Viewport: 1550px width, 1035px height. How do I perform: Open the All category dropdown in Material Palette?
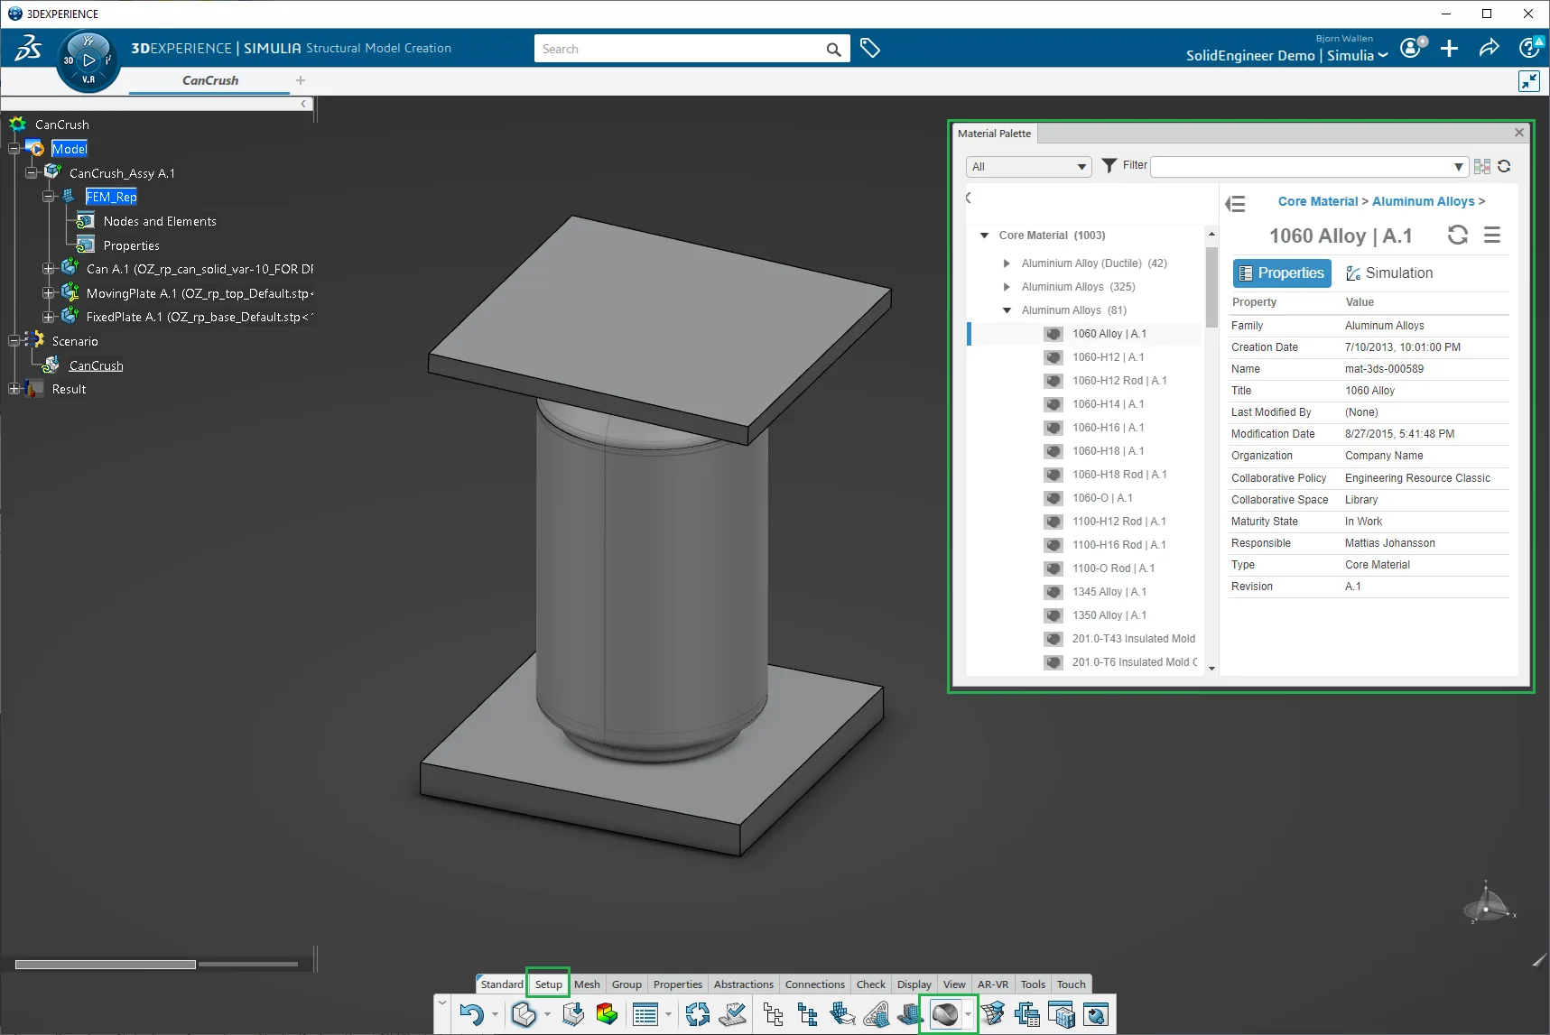[x=1029, y=167]
